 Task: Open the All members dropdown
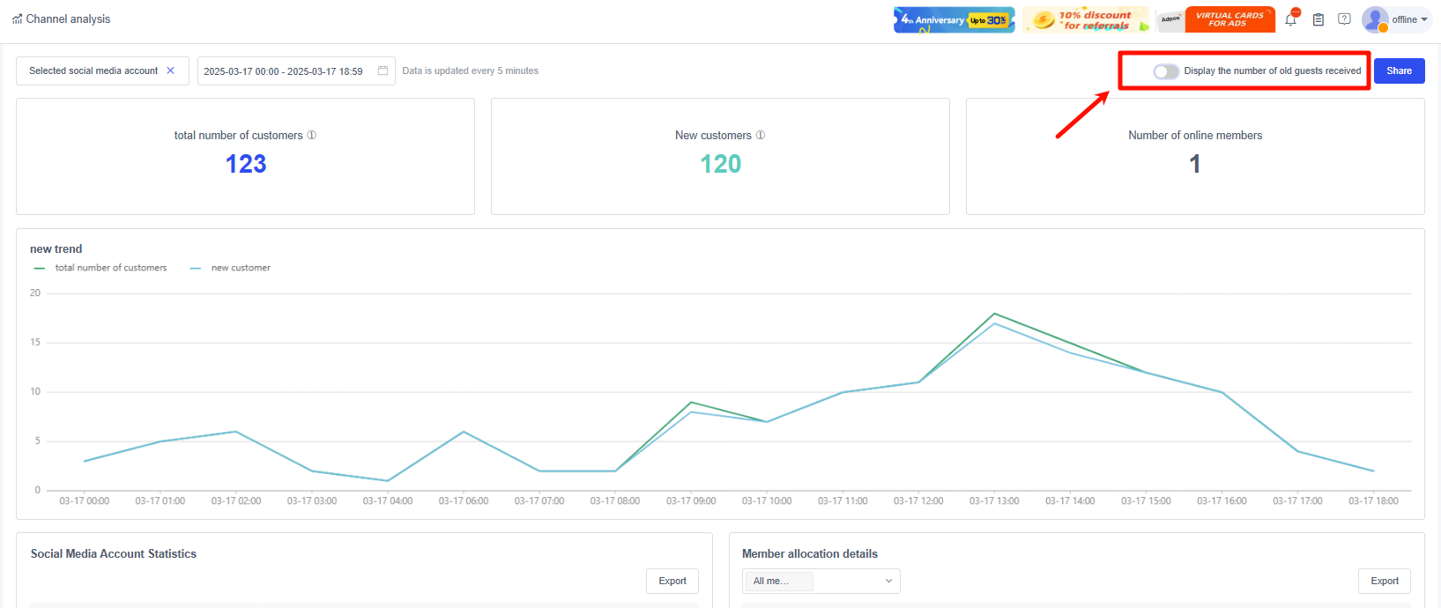pos(821,581)
